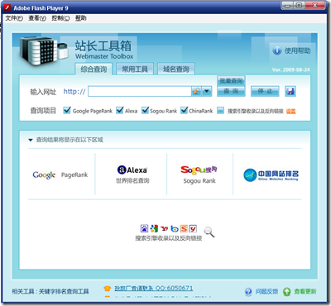Click the Sogou S search engine icon

[184, 228]
